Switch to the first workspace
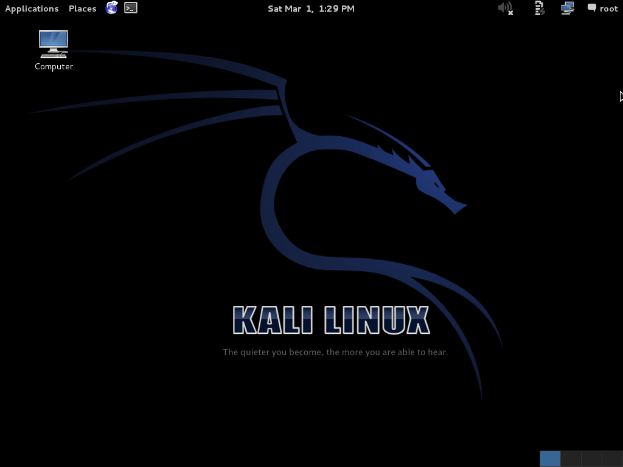 (x=550, y=458)
